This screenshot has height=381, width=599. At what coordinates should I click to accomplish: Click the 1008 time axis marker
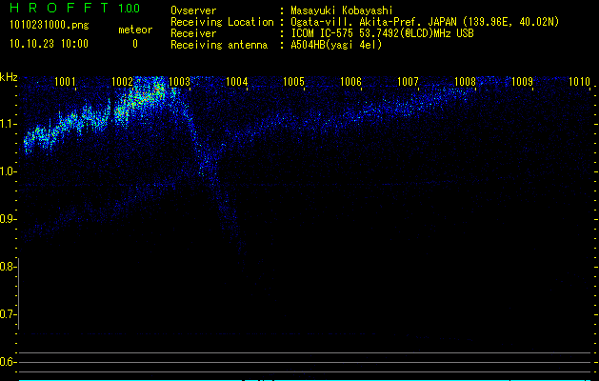click(465, 81)
